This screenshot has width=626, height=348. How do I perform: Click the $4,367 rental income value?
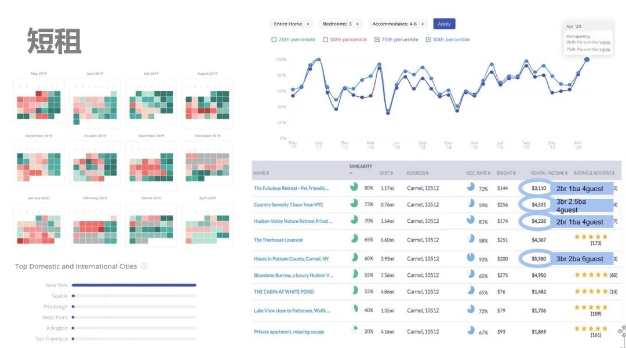(538, 240)
